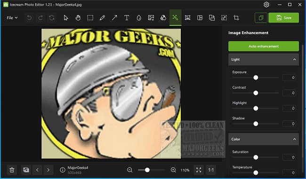Click the Highlight value field

coord(289,108)
